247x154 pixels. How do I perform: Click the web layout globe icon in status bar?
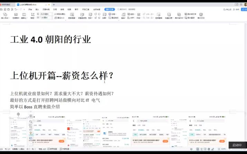click(209, 149)
